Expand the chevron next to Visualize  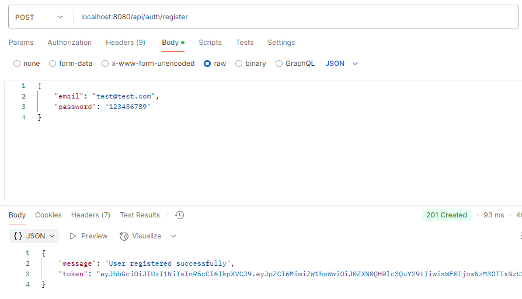[x=173, y=236]
